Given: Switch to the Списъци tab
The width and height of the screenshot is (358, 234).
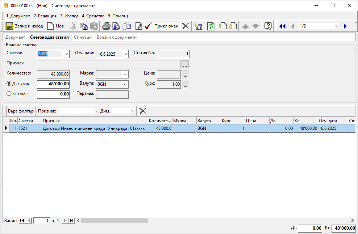Looking at the screenshot, I should click(x=83, y=37).
